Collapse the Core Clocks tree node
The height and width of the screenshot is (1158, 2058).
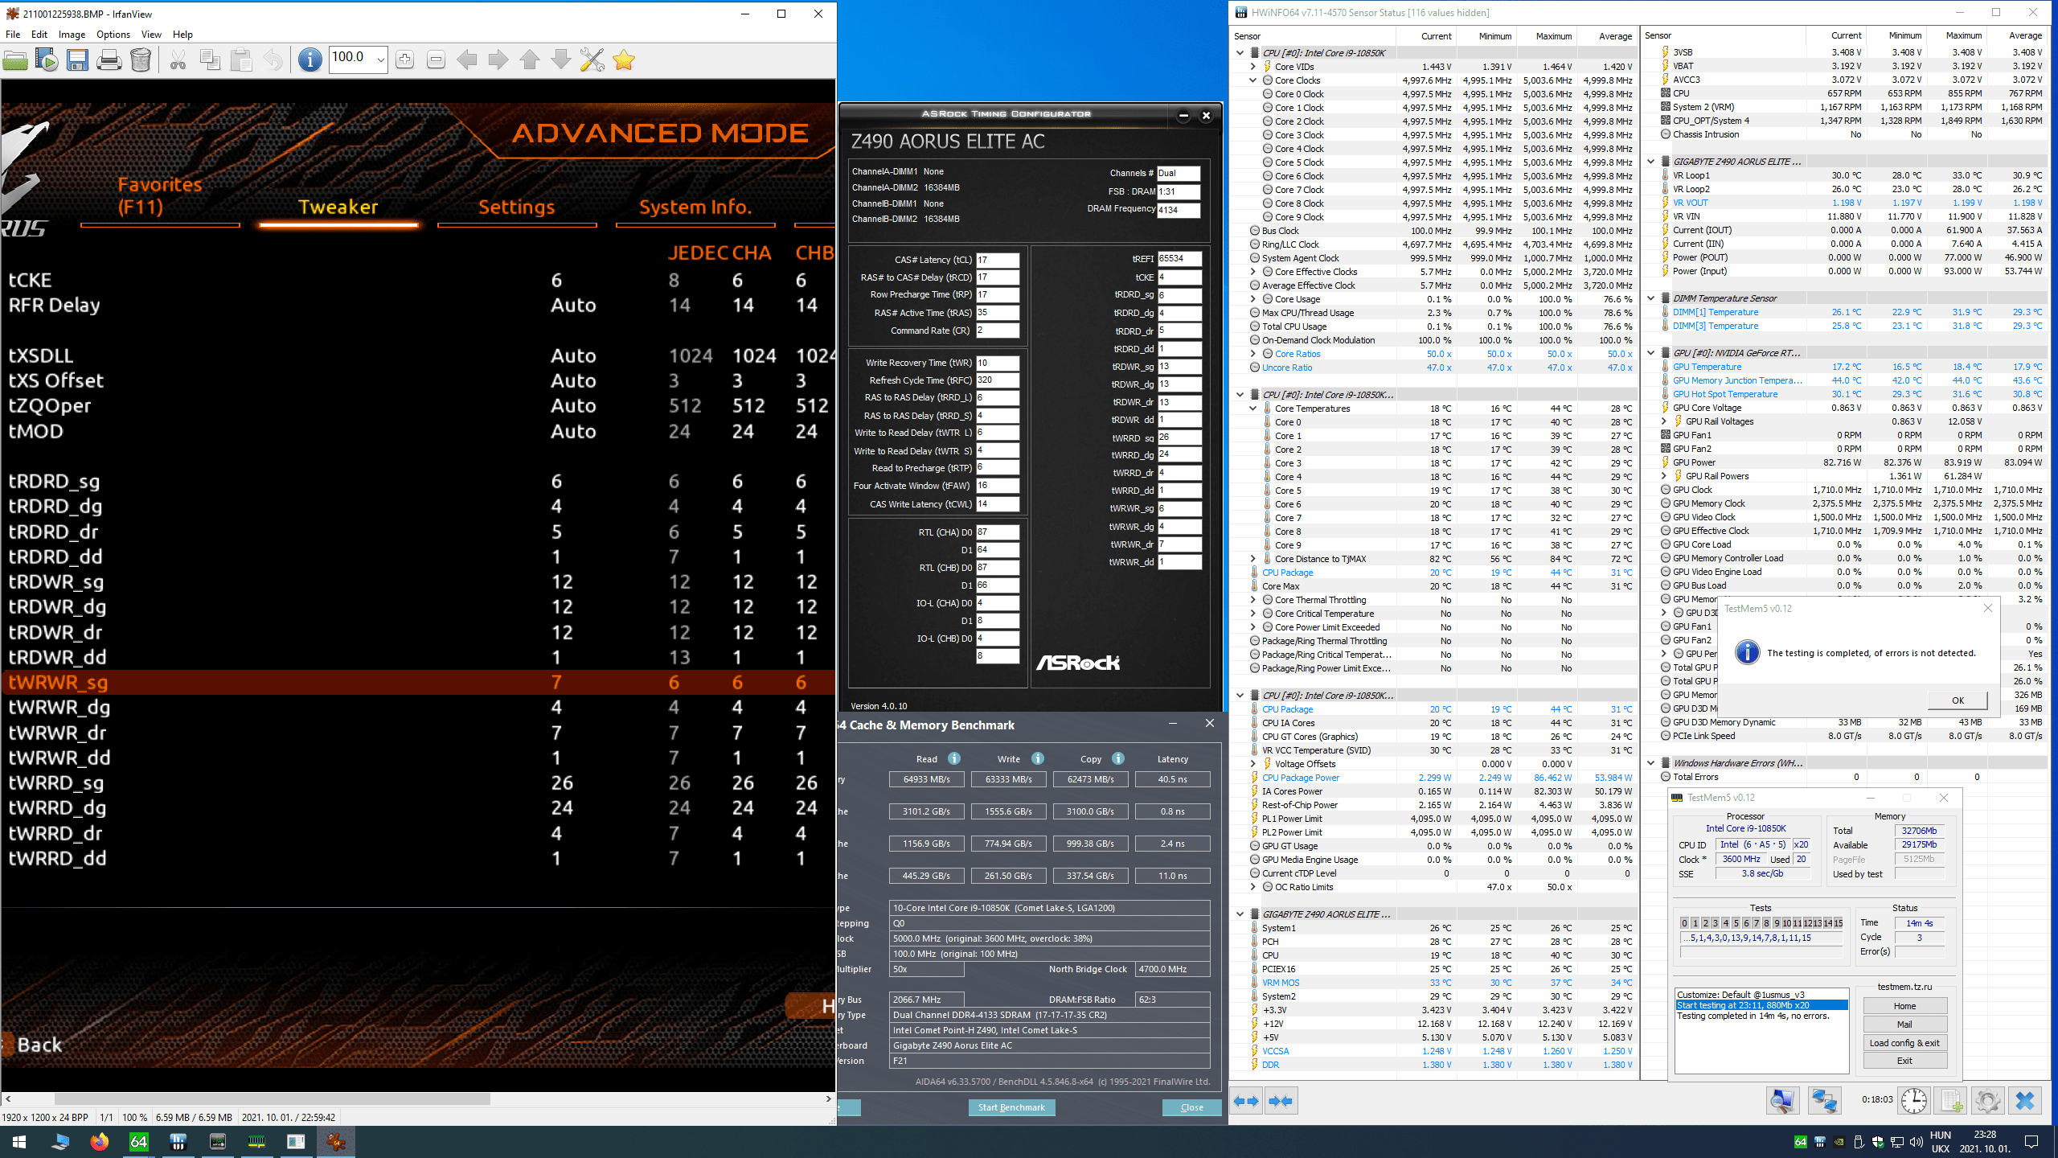(1252, 80)
